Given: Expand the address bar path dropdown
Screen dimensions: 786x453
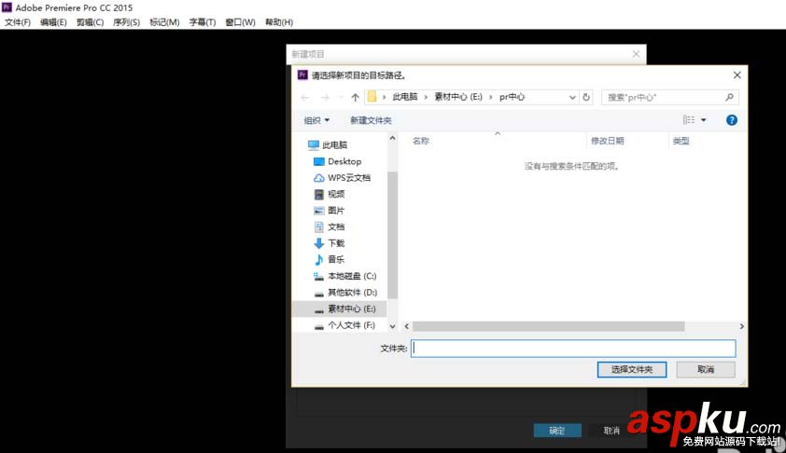Looking at the screenshot, I should tap(572, 97).
